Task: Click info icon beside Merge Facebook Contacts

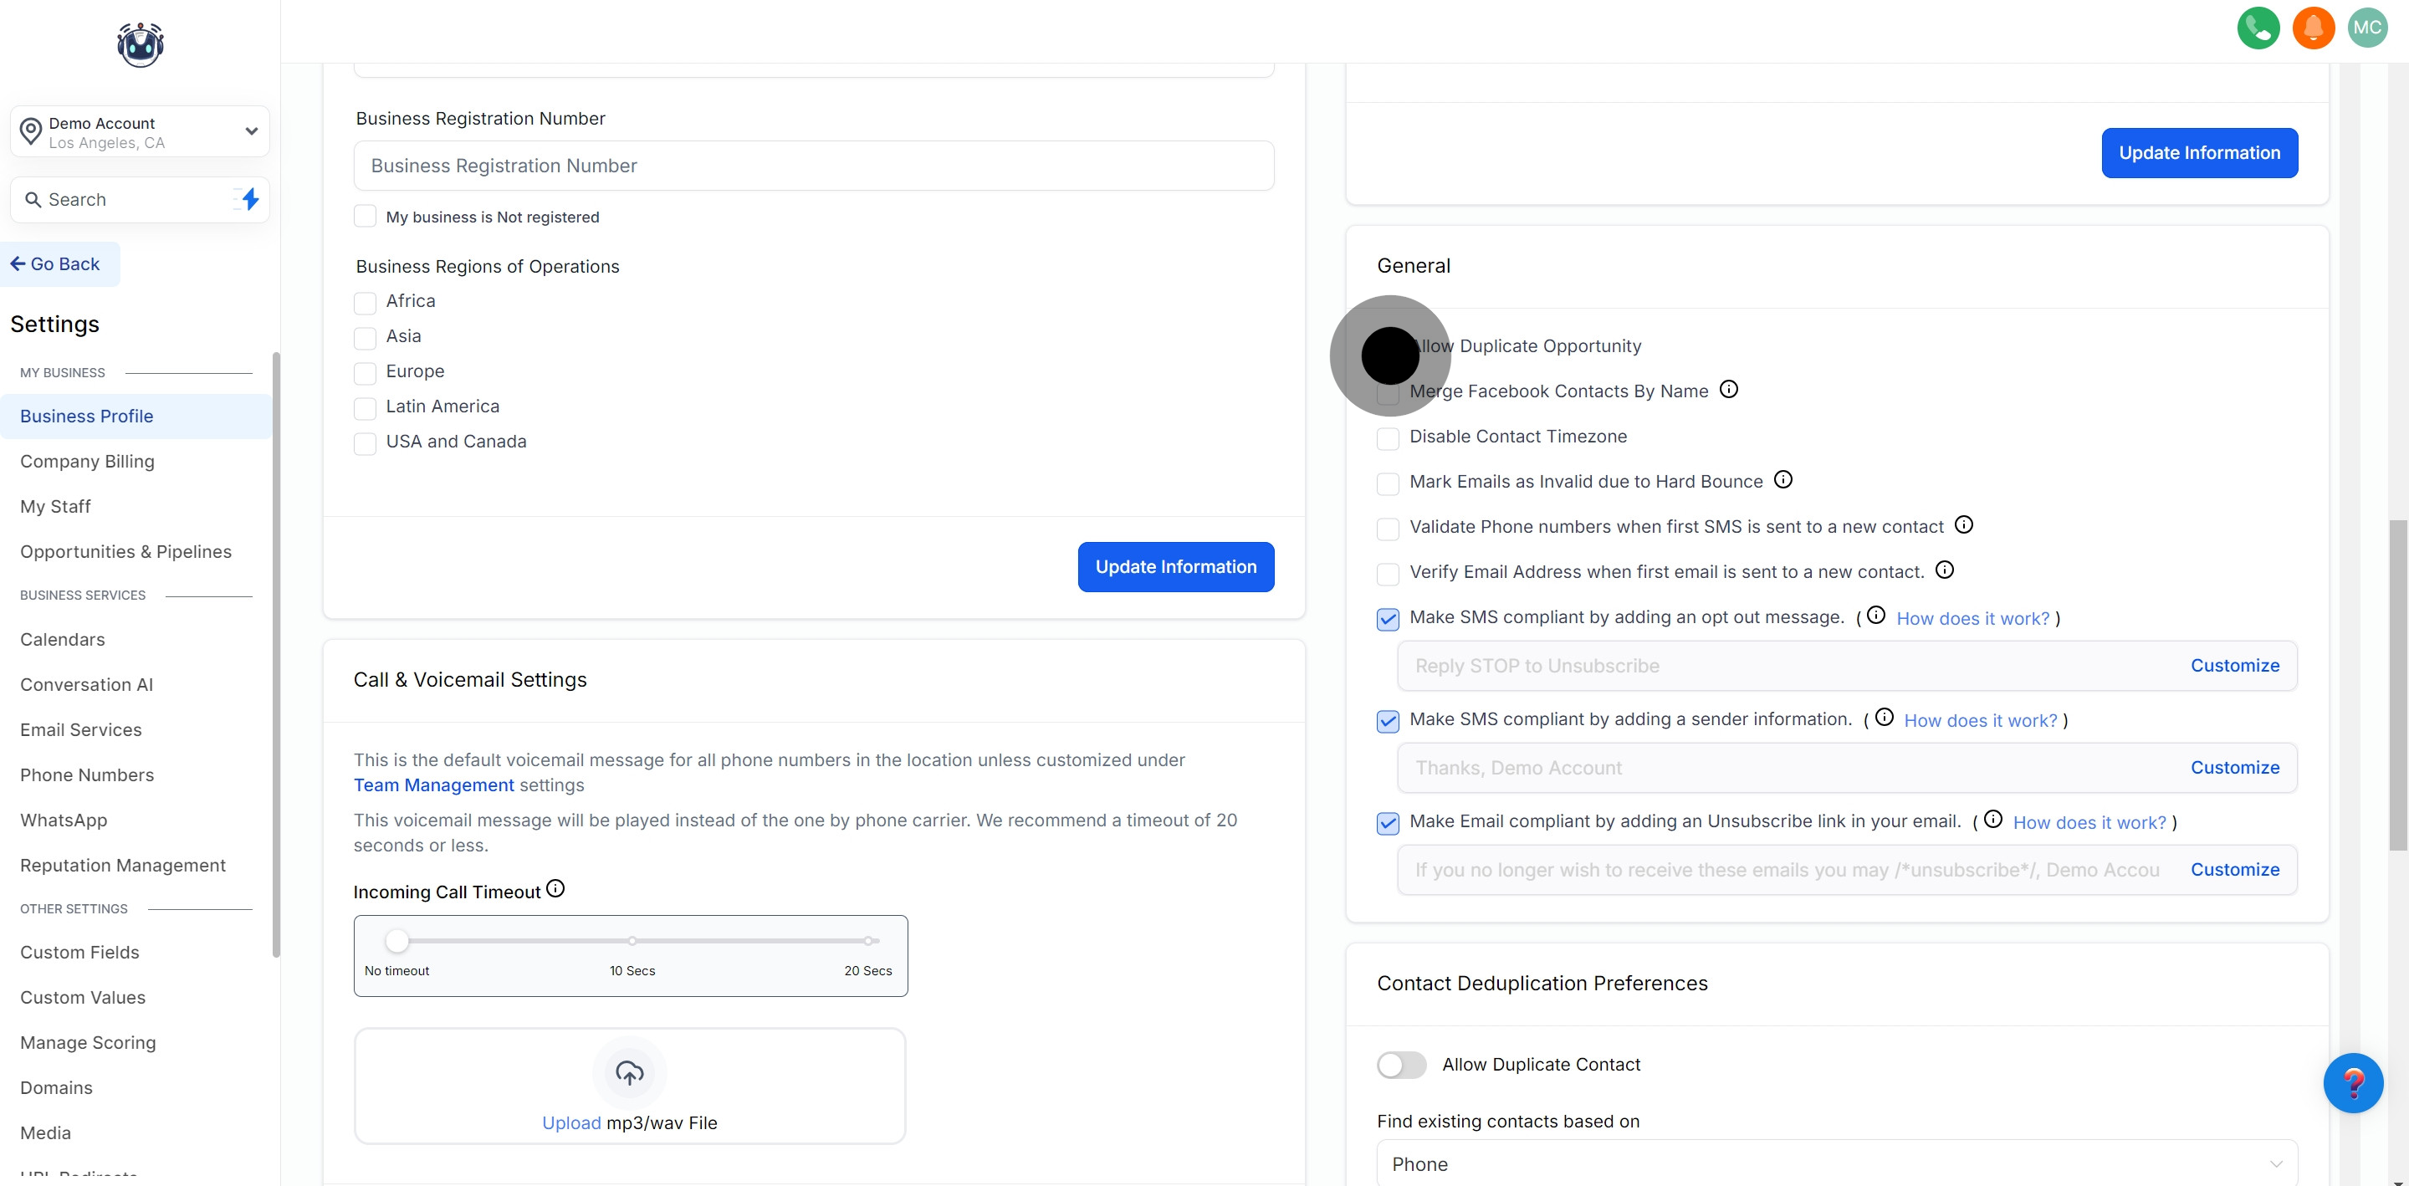Action: [1729, 389]
